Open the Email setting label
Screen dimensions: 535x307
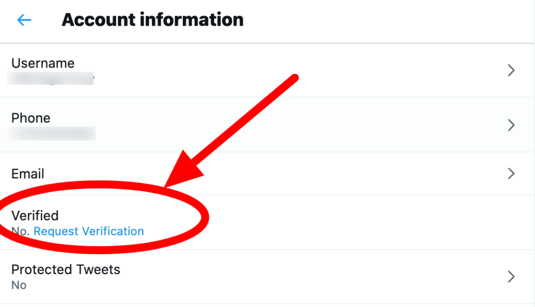[28, 174]
